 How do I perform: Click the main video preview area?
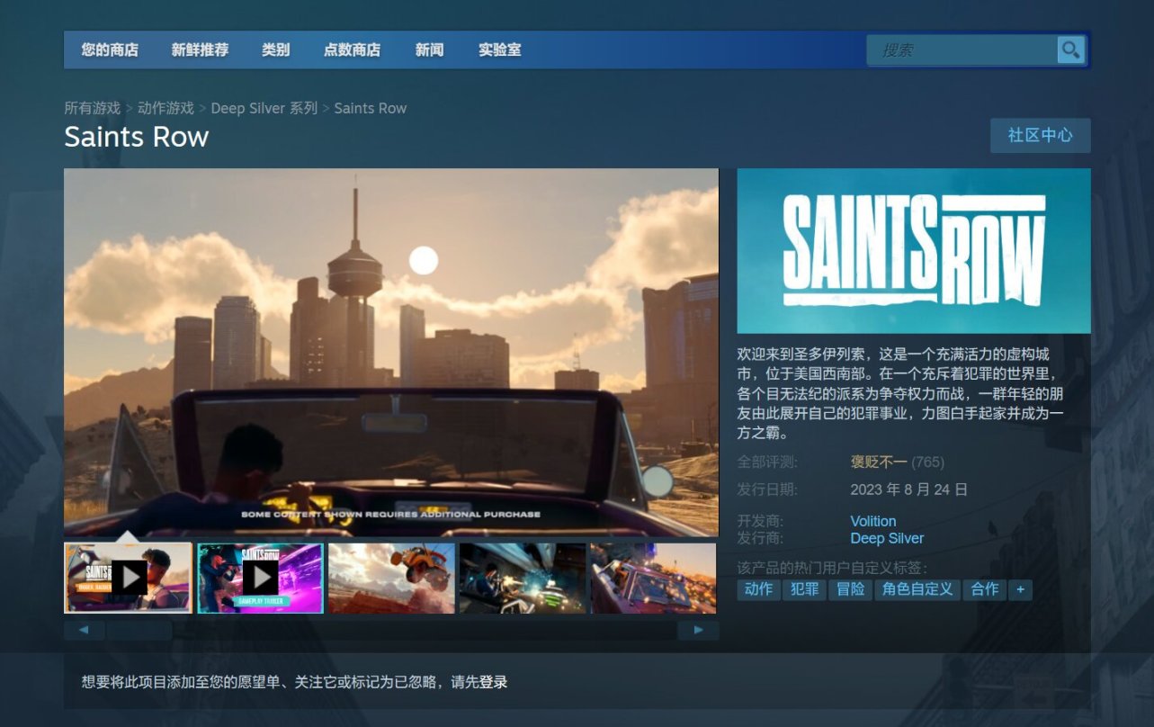tap(391, 352)
